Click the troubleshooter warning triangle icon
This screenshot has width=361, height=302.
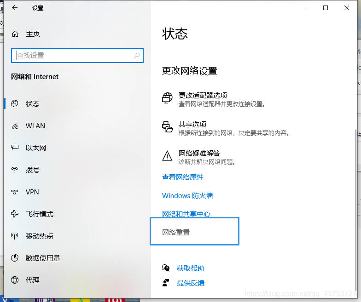point(167,156)
